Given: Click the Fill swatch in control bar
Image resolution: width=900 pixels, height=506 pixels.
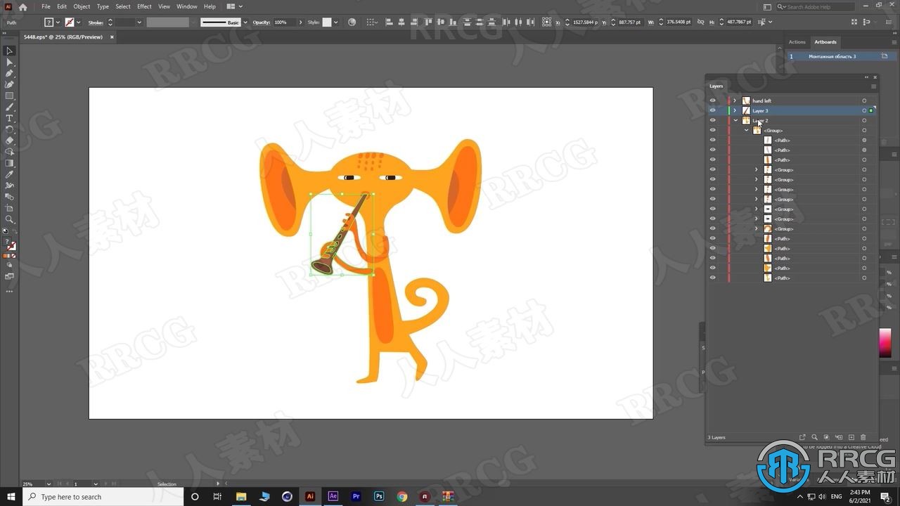Looking at the screenshot, I should pos(49,22).
